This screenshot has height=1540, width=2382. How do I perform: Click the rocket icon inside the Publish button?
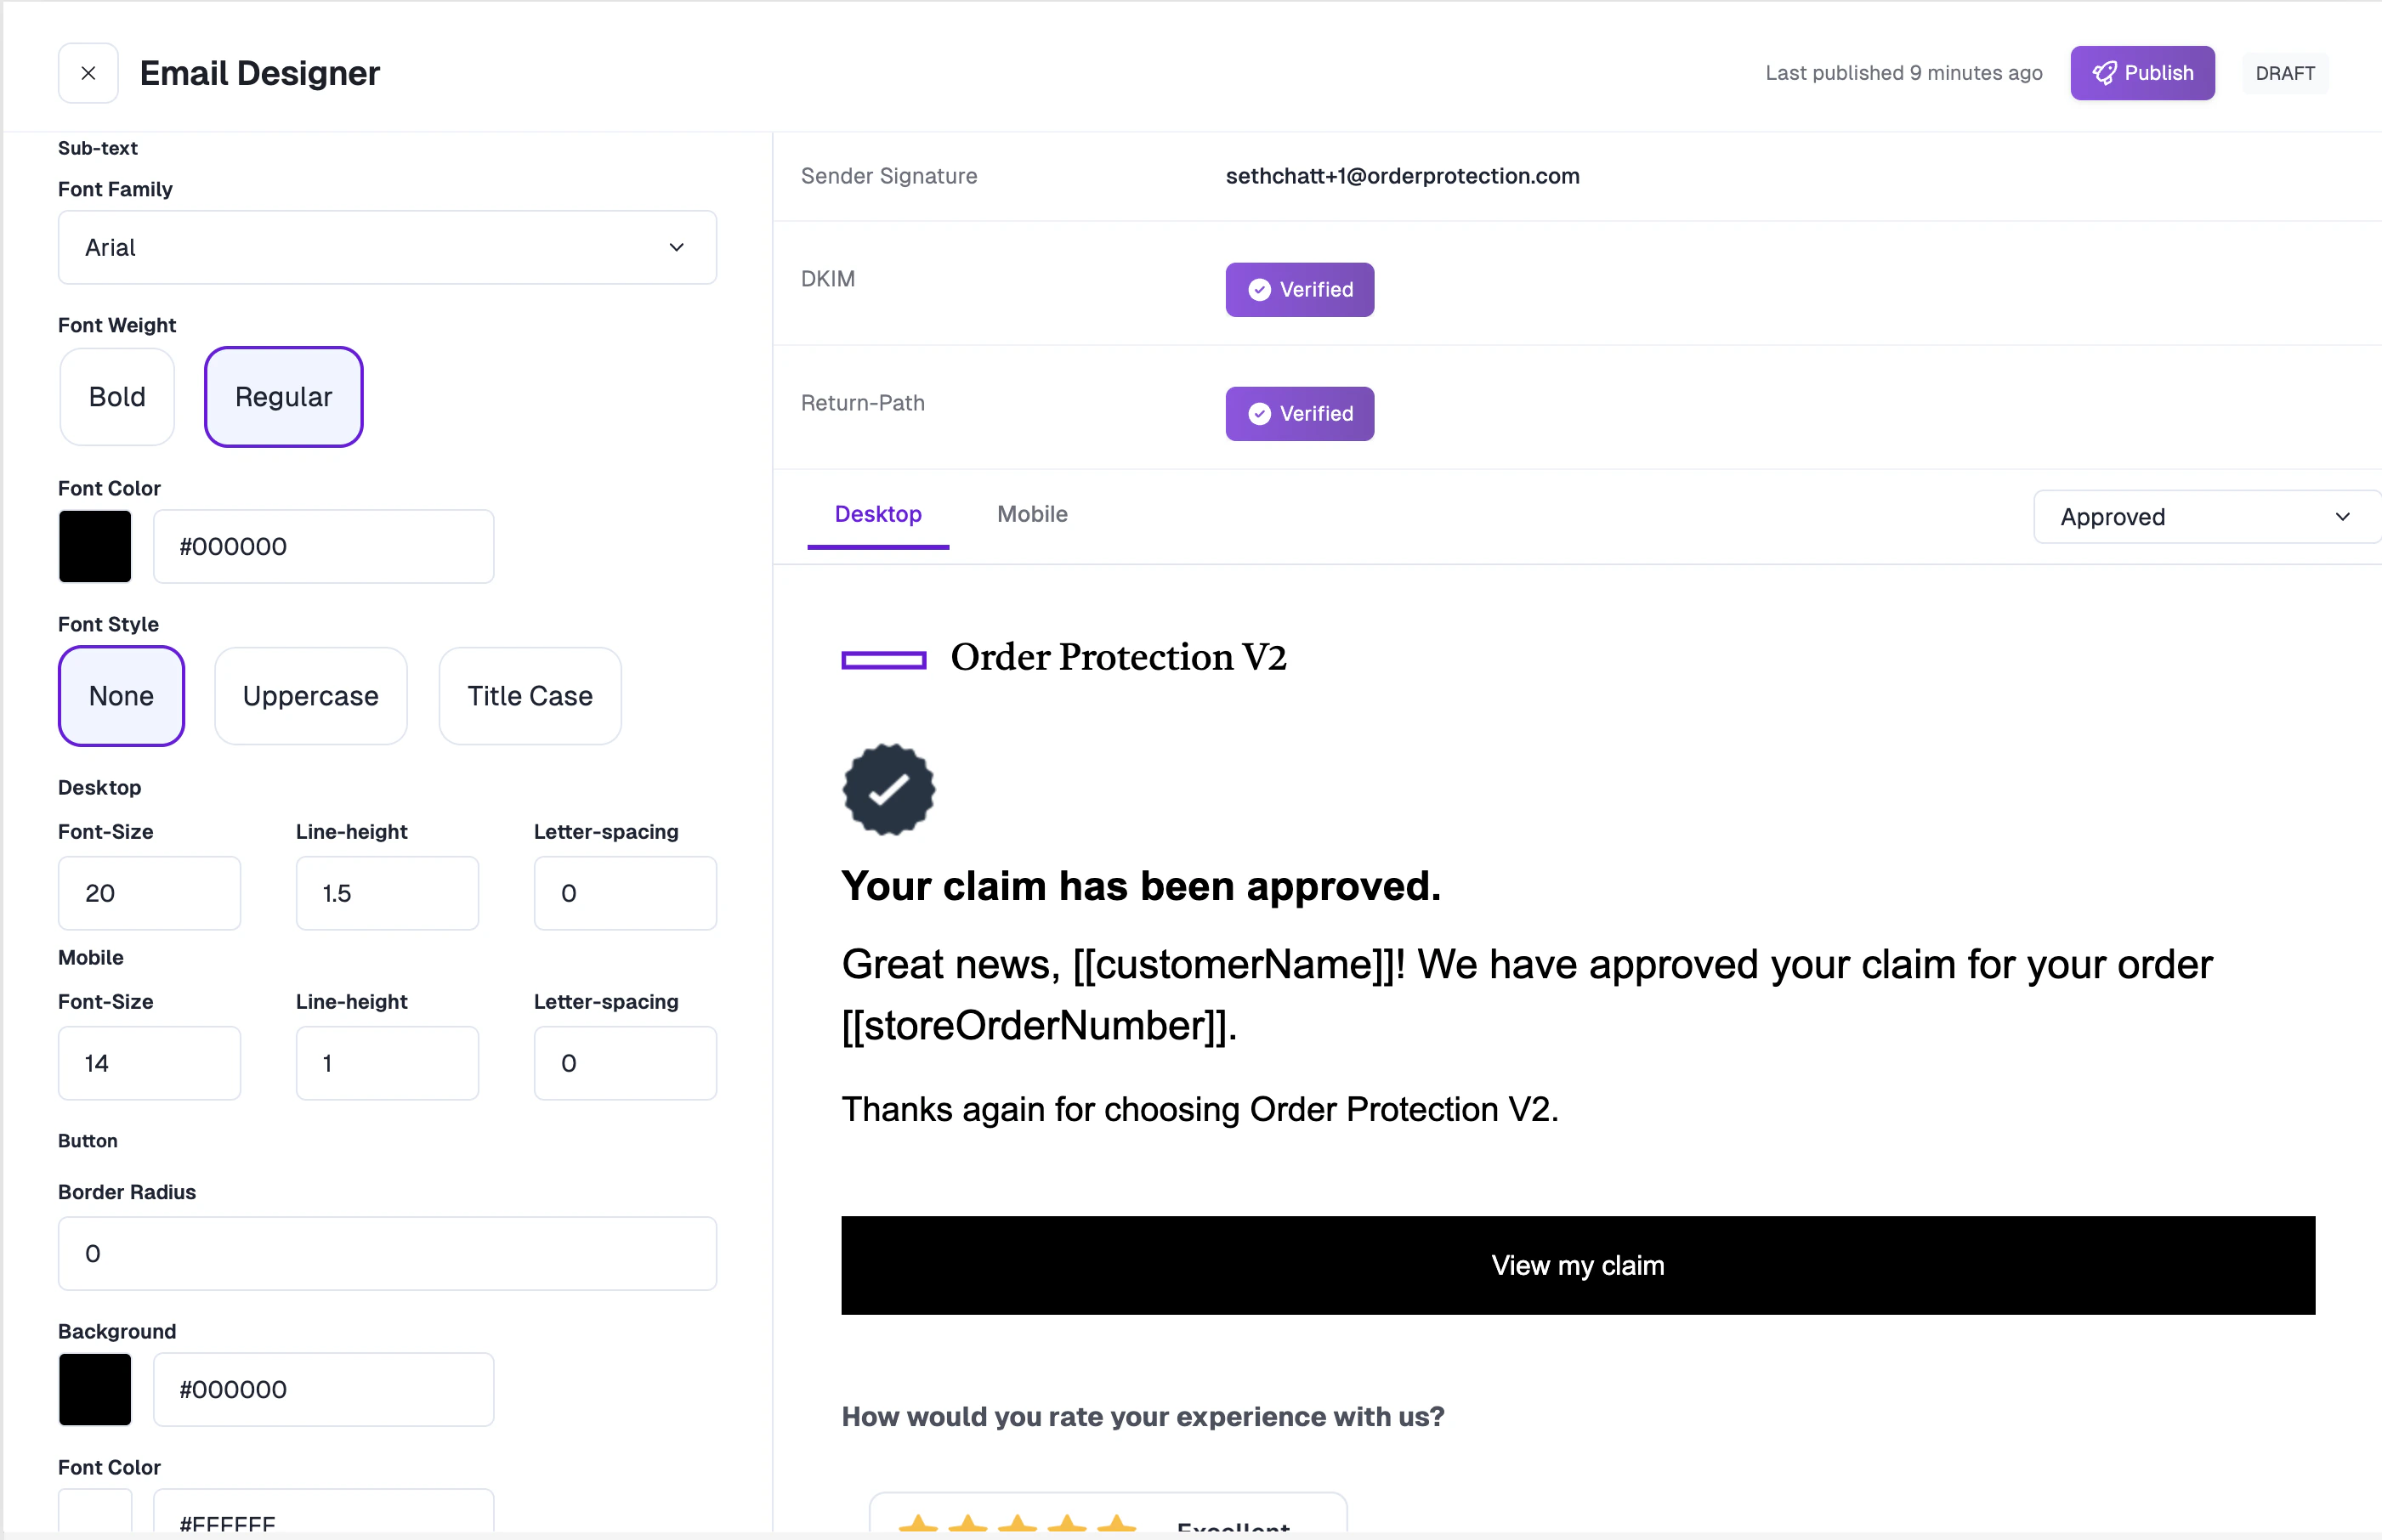pos(2104,72)
